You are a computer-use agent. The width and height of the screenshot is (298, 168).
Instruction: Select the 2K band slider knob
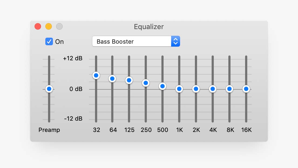(x=196, y=89)
